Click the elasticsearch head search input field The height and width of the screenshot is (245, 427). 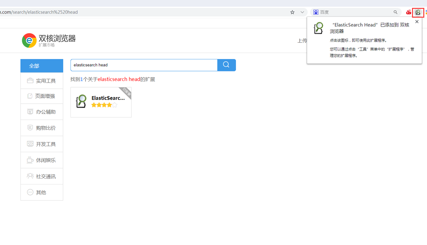[x=144, y=65]
